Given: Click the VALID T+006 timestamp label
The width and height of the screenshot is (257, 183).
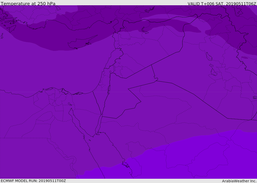Looking at the screenshot, I should coord(222,4).
